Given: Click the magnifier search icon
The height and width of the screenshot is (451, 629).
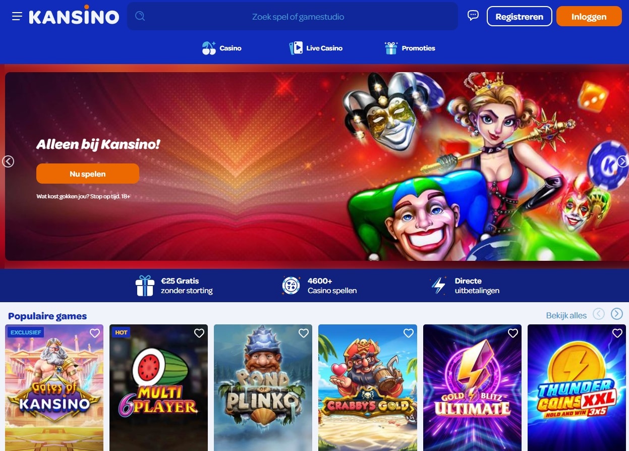Looking at the screenshot, I should pyautogui.click(x=140, y=16).
